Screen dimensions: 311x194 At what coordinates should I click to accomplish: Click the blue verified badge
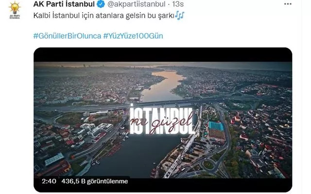click(x=101, y=4)
